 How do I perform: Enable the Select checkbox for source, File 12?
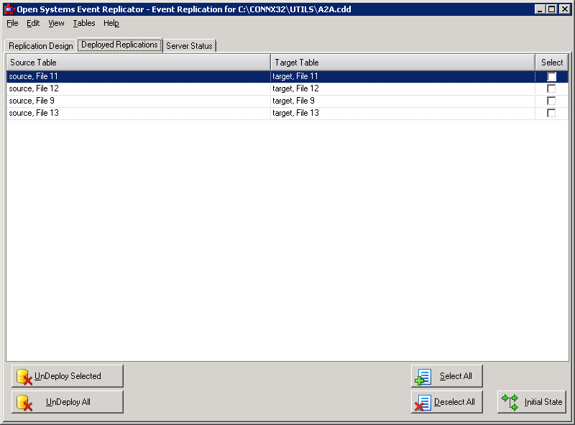pos(551,88)
